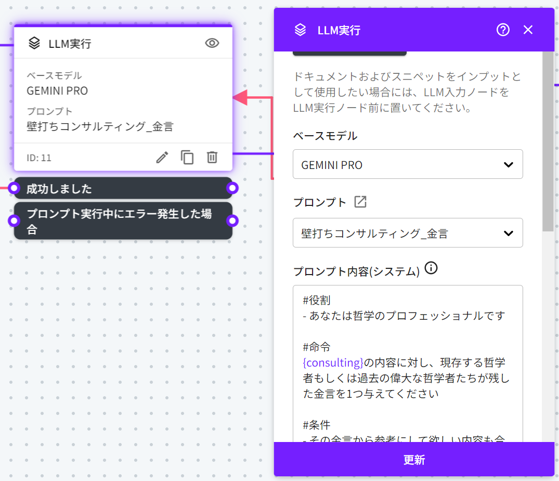Click left connector of 成功しました output
The width and height of the screenshot is (559, 481).
click(x=14, y=188)
